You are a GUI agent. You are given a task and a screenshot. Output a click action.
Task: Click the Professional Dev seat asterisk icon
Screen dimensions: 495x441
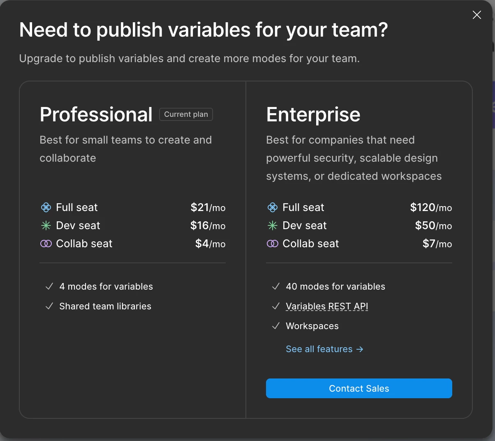46,225
